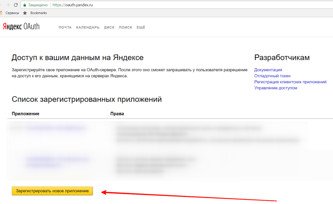
Task: Open ДИСК in header menu
Action: coord(109,28)
